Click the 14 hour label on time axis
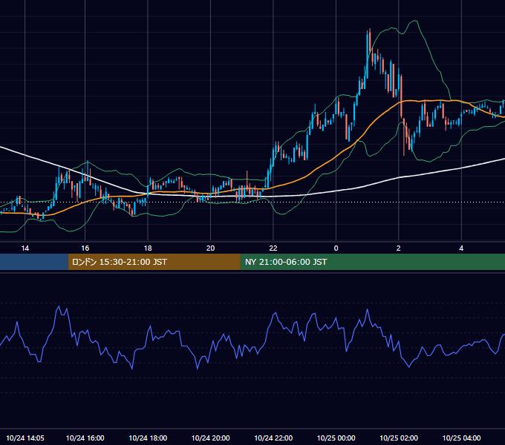 click(x=25, y=248)
